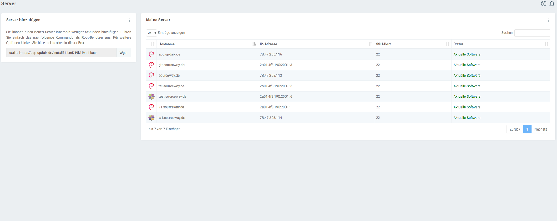Select page 1 in pagination
The image size is (557, 221).
point(527,129)
